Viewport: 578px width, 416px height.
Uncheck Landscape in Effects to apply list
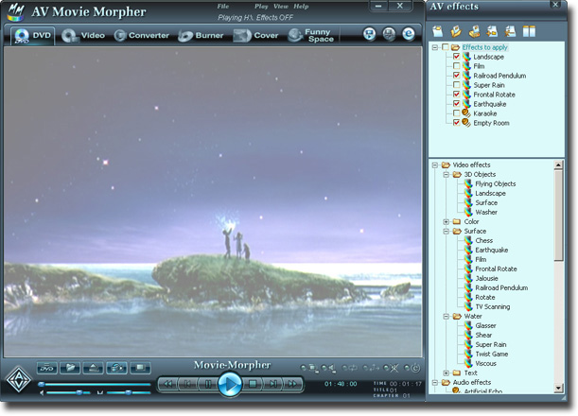tap(456, 57)
